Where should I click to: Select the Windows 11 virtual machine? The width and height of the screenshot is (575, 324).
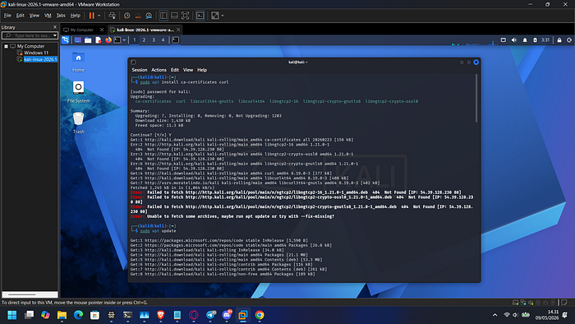(36, 53)
